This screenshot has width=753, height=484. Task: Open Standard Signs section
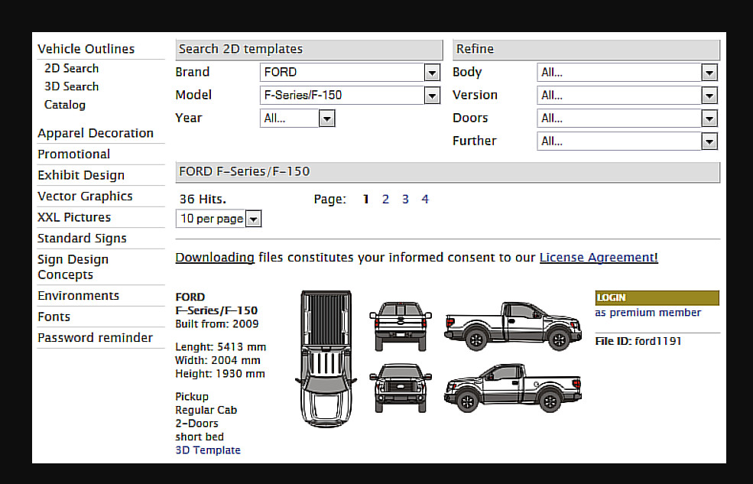[x=82, y=239]
